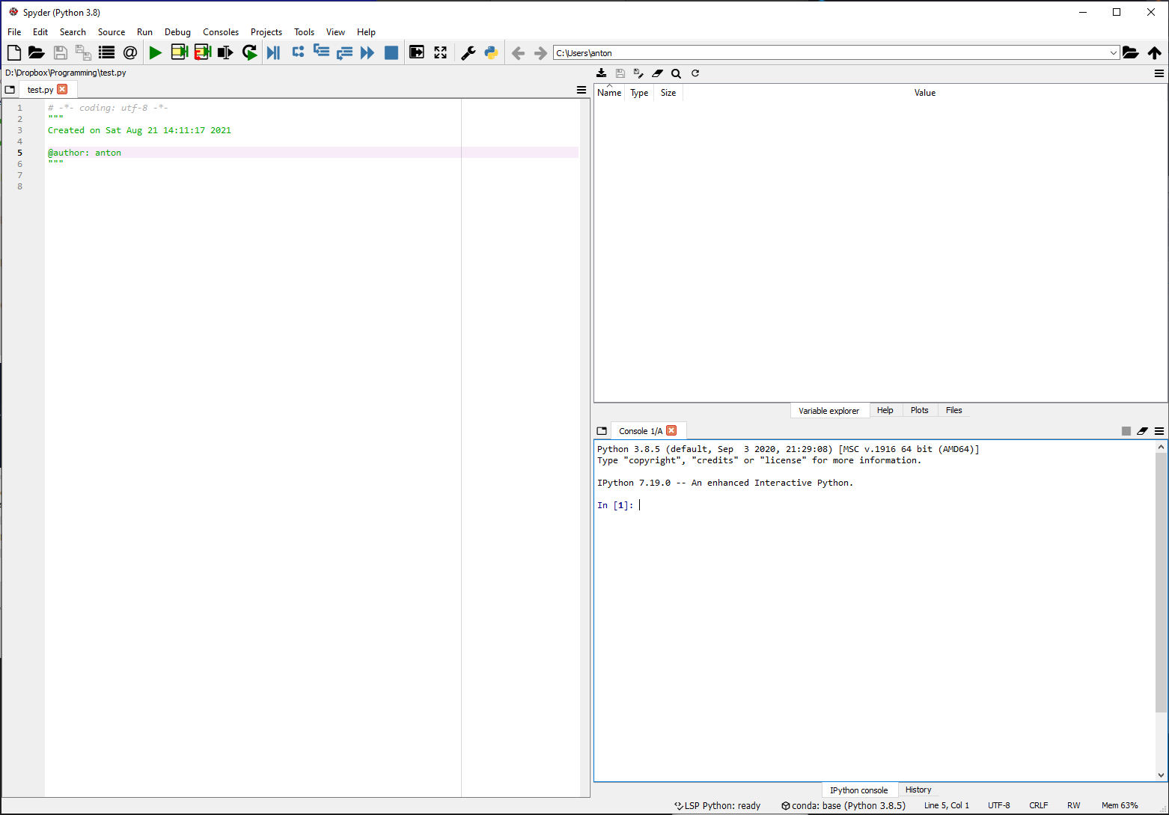Continue debug execution double-arrow icon
Image resolution: width=1169 pixels, height=815 pixels.
click(x=367, y=52)
